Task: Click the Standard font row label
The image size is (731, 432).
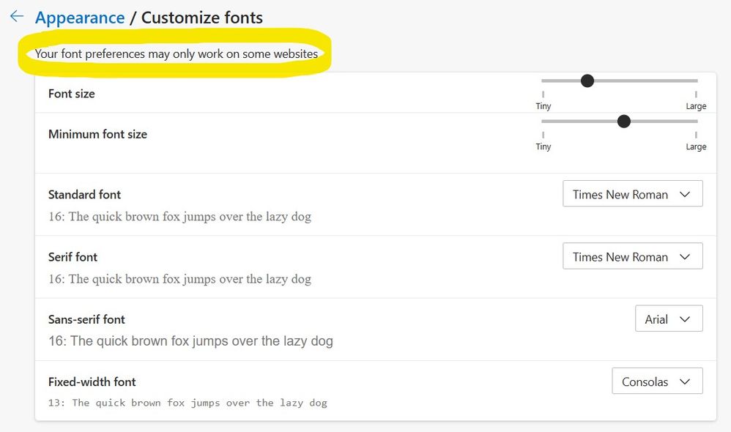Action: click(84, 194)
